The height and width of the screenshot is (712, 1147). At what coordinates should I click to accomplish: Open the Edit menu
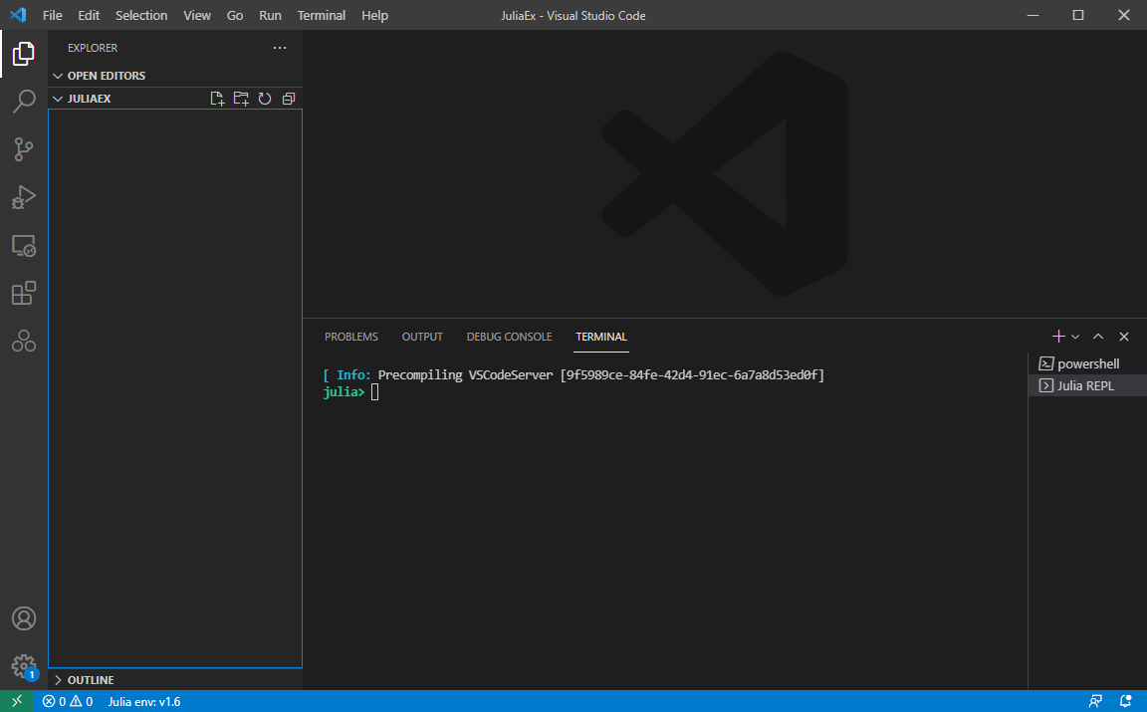point(89,15)
